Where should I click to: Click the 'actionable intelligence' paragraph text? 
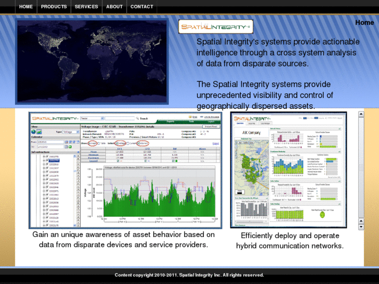click(x=278, y=53)
